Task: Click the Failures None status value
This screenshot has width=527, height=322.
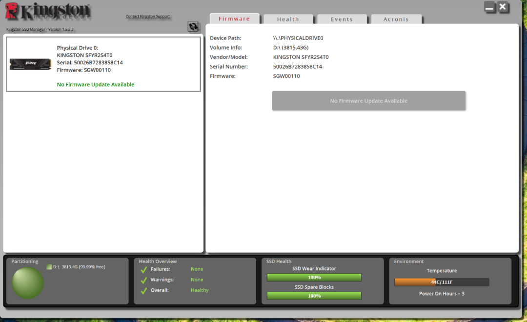Action: click(x=197, y=269)
